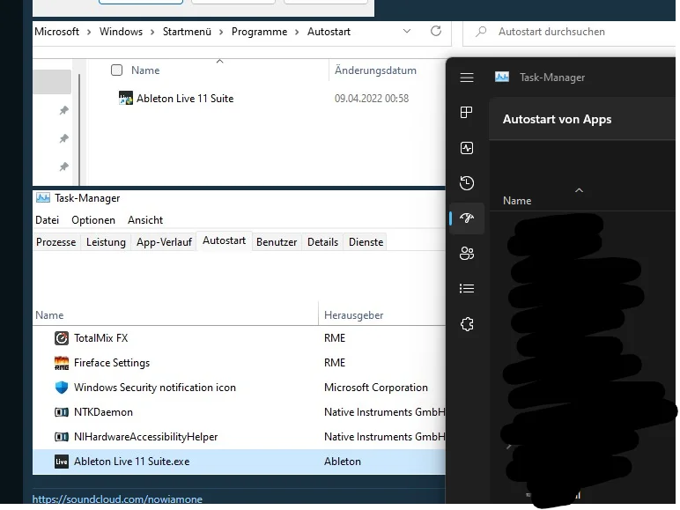Switch to the Benutzer tab
Image resolution: width=680 pixels, height=510 pixels.
coord(277,242)
